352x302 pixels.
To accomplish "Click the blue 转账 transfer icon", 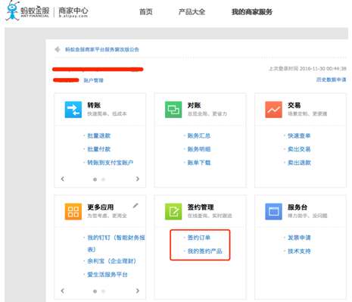I will (x=73, y=110).
